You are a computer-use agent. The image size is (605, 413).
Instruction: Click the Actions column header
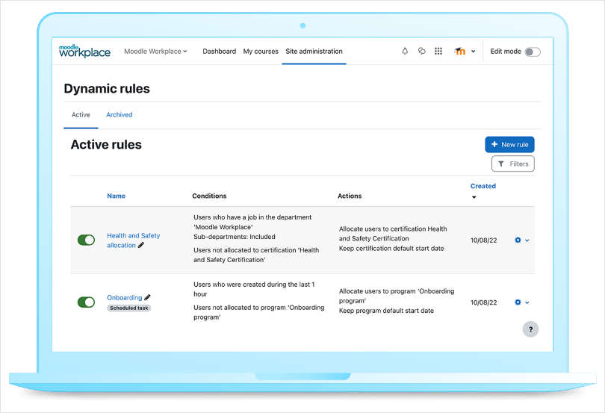(350, 196)
